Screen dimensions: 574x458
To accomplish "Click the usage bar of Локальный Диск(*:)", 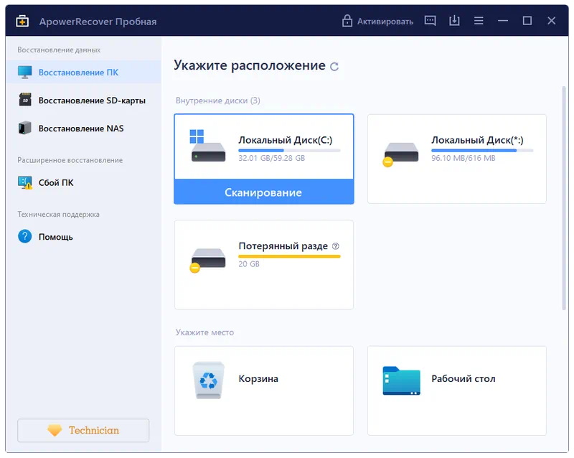I will click(x=482, y=150).
